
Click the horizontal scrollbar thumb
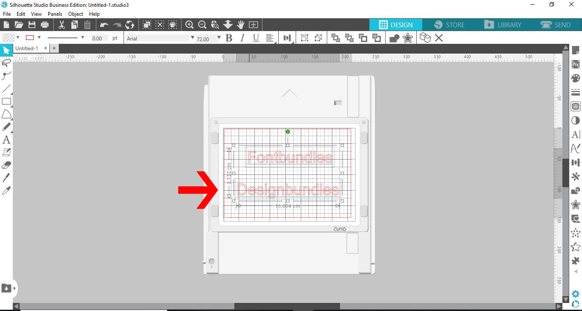coord(287,306)
